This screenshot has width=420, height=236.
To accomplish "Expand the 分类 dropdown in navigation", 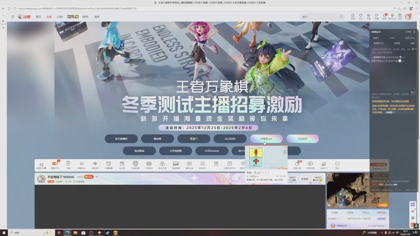I will tap(59, 17).
